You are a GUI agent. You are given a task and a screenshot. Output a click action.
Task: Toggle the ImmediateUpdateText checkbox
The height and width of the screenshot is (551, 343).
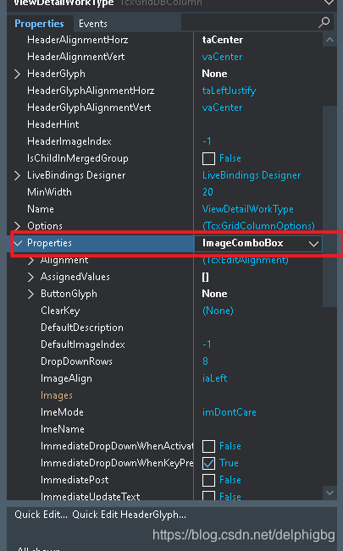pyautogui.click(x=208, y=495)
